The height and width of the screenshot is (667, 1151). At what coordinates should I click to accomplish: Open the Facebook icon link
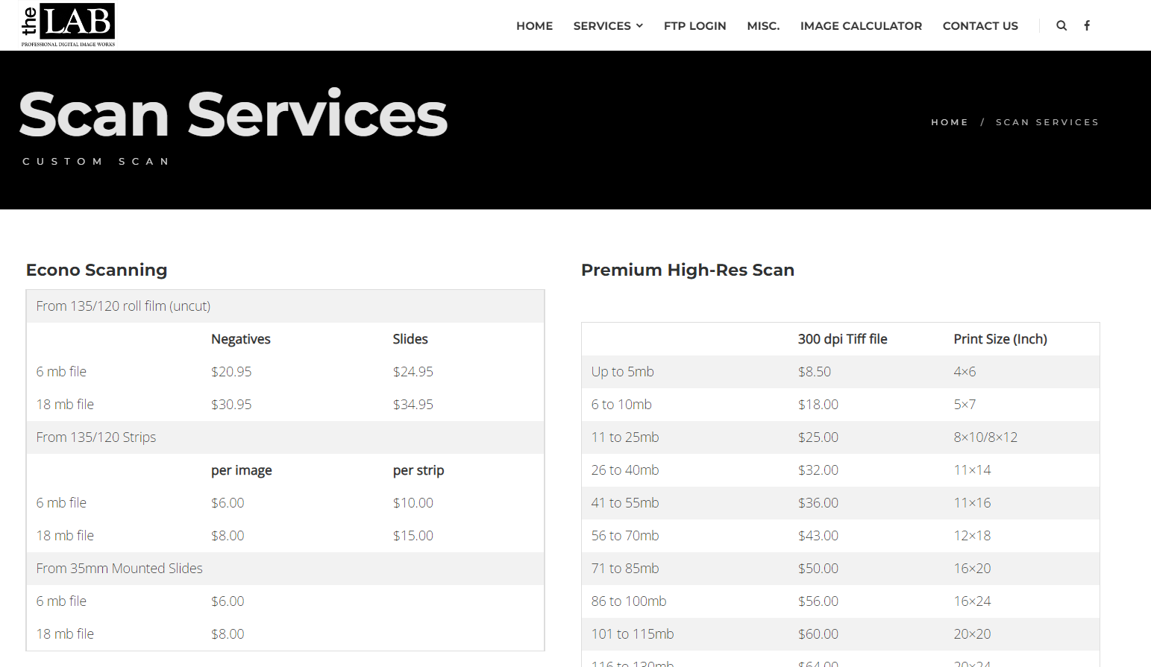[x=1087, y=25]
